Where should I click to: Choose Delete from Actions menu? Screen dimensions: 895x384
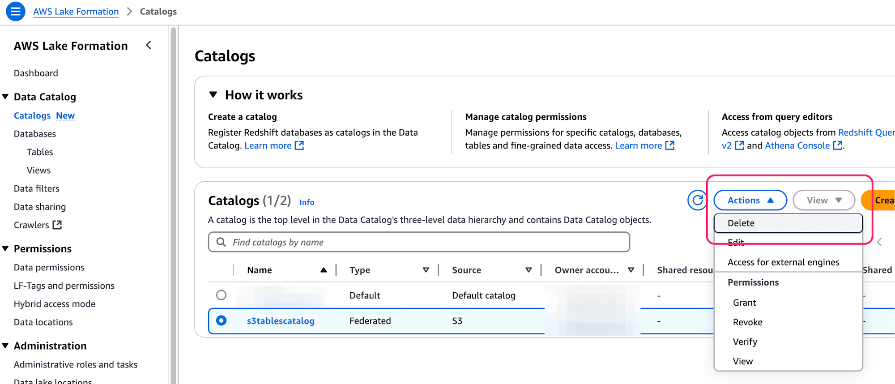coord(788,223)
